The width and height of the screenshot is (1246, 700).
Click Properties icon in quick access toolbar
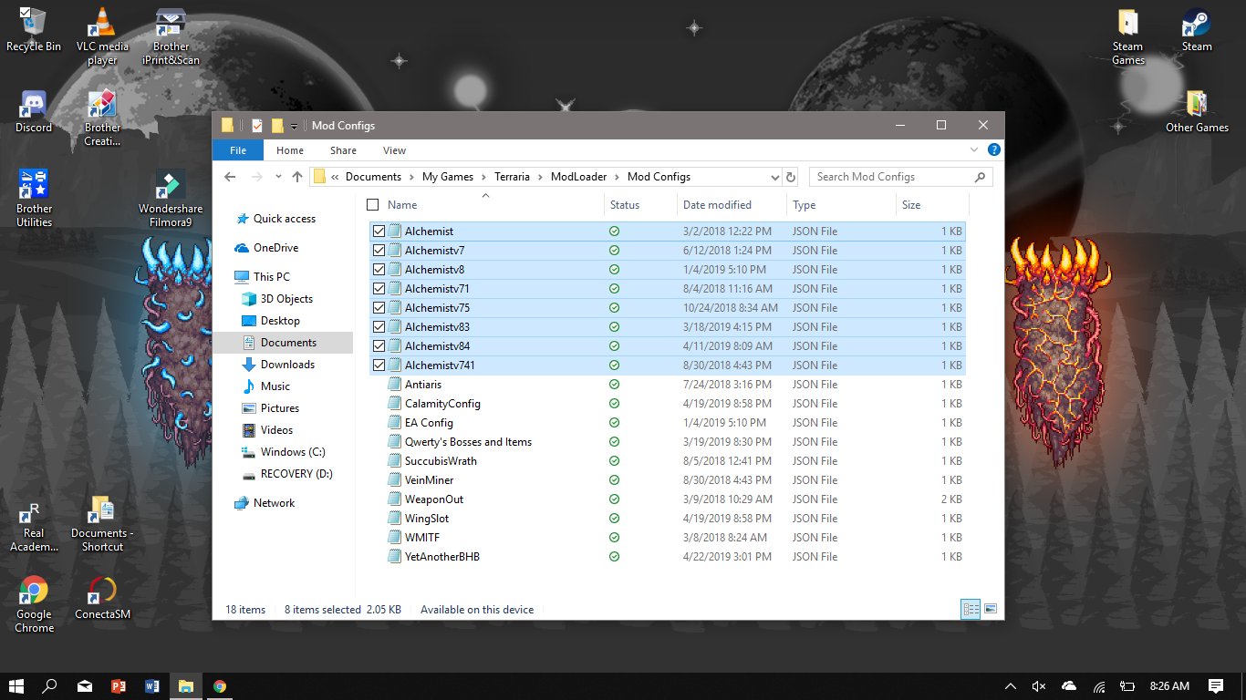[256, 126]
